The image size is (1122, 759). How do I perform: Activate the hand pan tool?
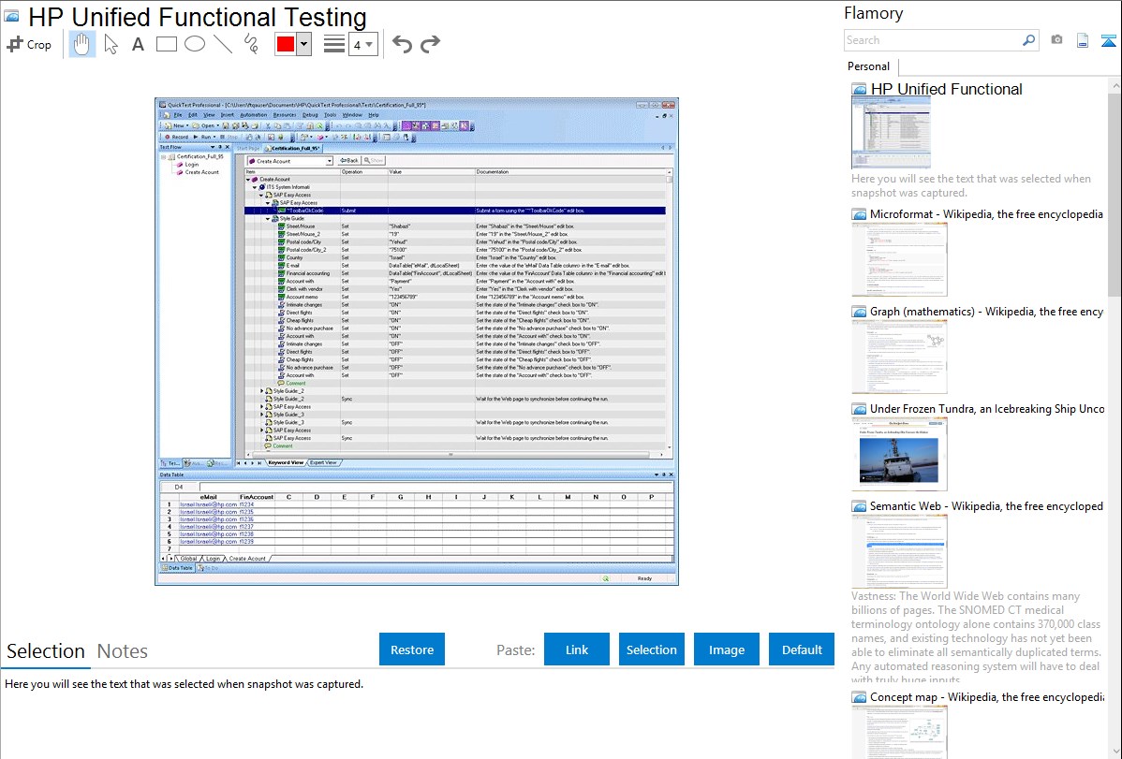(x=82, y=44)
